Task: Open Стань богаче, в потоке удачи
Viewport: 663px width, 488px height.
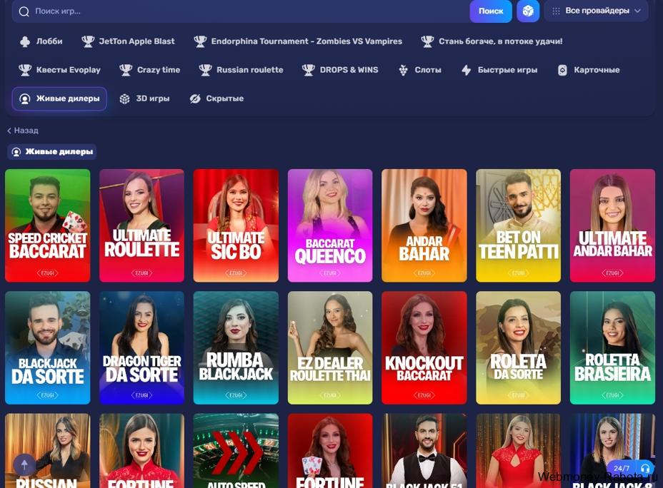Action: (x=492, y=41)
